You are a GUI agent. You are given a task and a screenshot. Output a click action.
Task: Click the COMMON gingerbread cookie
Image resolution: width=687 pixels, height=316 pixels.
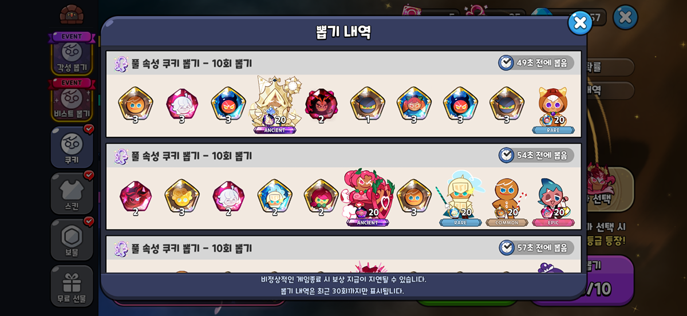pyautogui.click(x=507, y=200)
